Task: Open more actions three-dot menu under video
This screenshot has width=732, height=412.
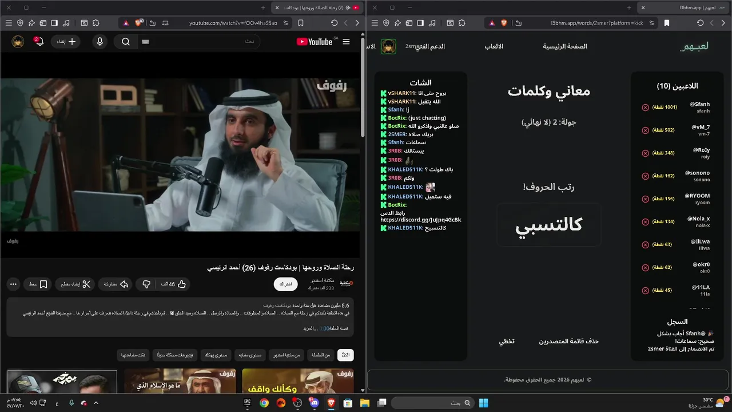Action: point(13,284)
